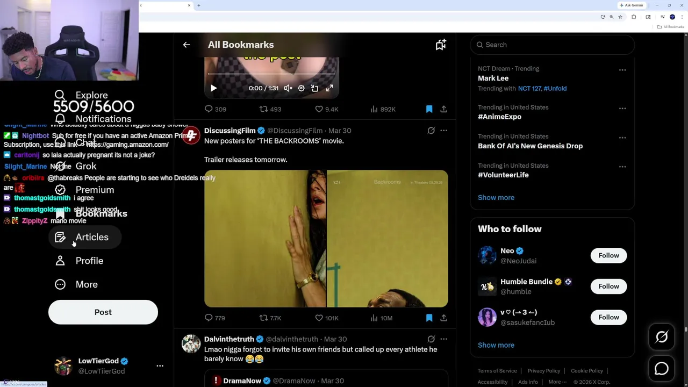This screenshot has width=688, height=387.
Task: Open the DiscussingFilm account name
Action: click(x=230, y=131)
